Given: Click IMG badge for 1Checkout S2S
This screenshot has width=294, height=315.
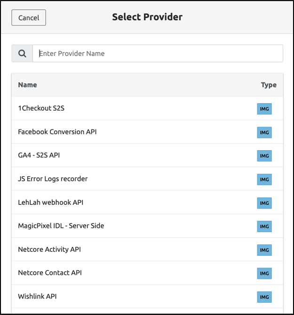Looking at the screenshot, I should click(264, 109).
